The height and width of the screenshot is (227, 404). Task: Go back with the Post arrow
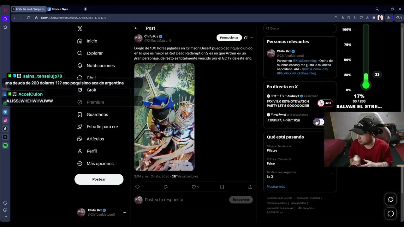tap(136, 28)
